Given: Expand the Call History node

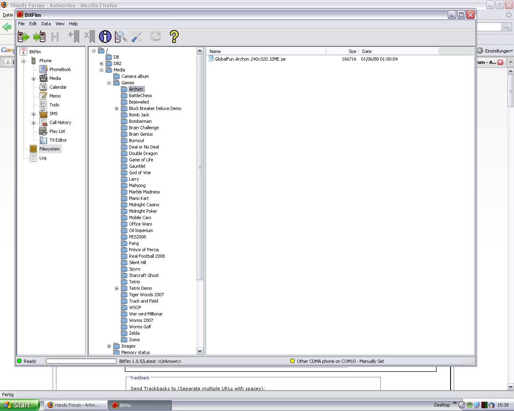Looking at the screenshot, I should point(34,123).
